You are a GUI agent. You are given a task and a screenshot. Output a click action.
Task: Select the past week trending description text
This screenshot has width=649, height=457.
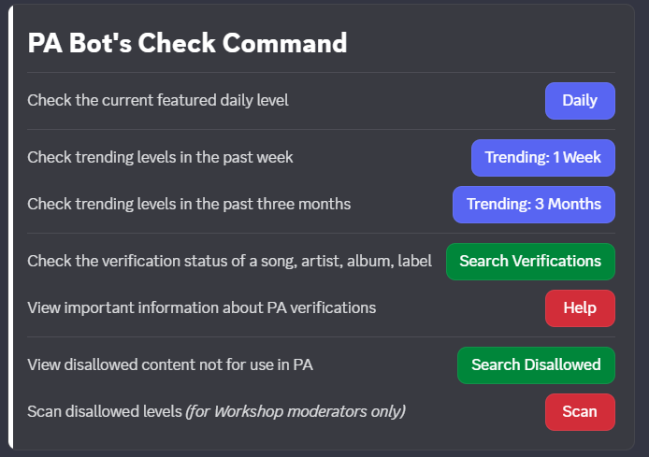coord(160,157)
